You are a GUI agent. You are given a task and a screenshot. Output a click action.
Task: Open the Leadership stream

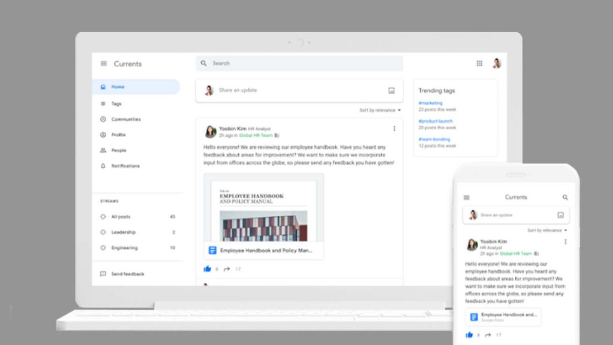coord(123,232)
